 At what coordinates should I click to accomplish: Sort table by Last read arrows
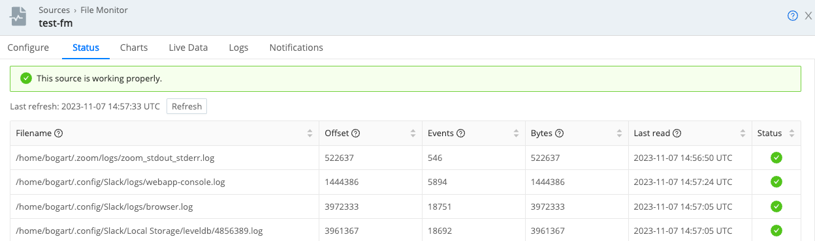[x=743, y=134]
